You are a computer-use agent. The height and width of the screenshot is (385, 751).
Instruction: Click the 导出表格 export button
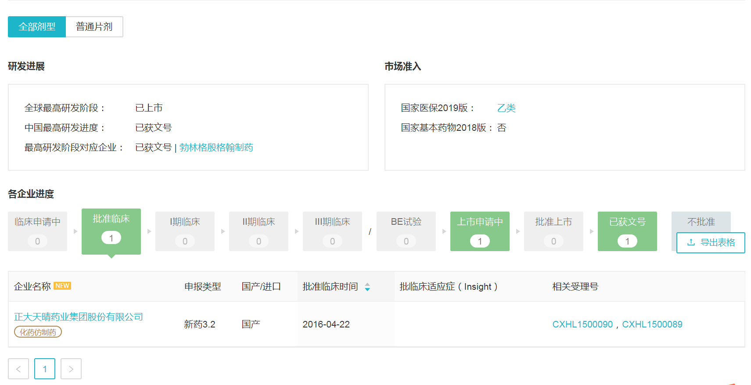coord(711,243)
